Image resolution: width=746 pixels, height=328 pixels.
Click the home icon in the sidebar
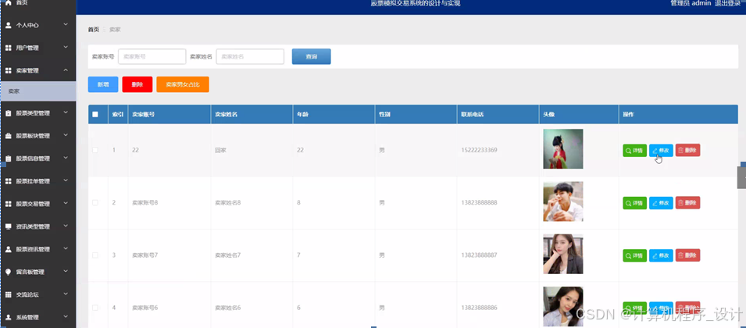[x=8, y=3]
